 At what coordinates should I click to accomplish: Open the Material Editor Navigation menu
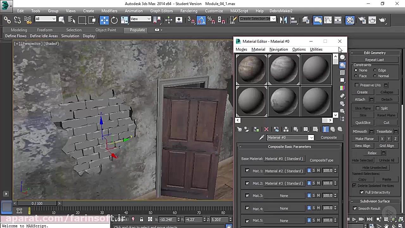point(278,49)
